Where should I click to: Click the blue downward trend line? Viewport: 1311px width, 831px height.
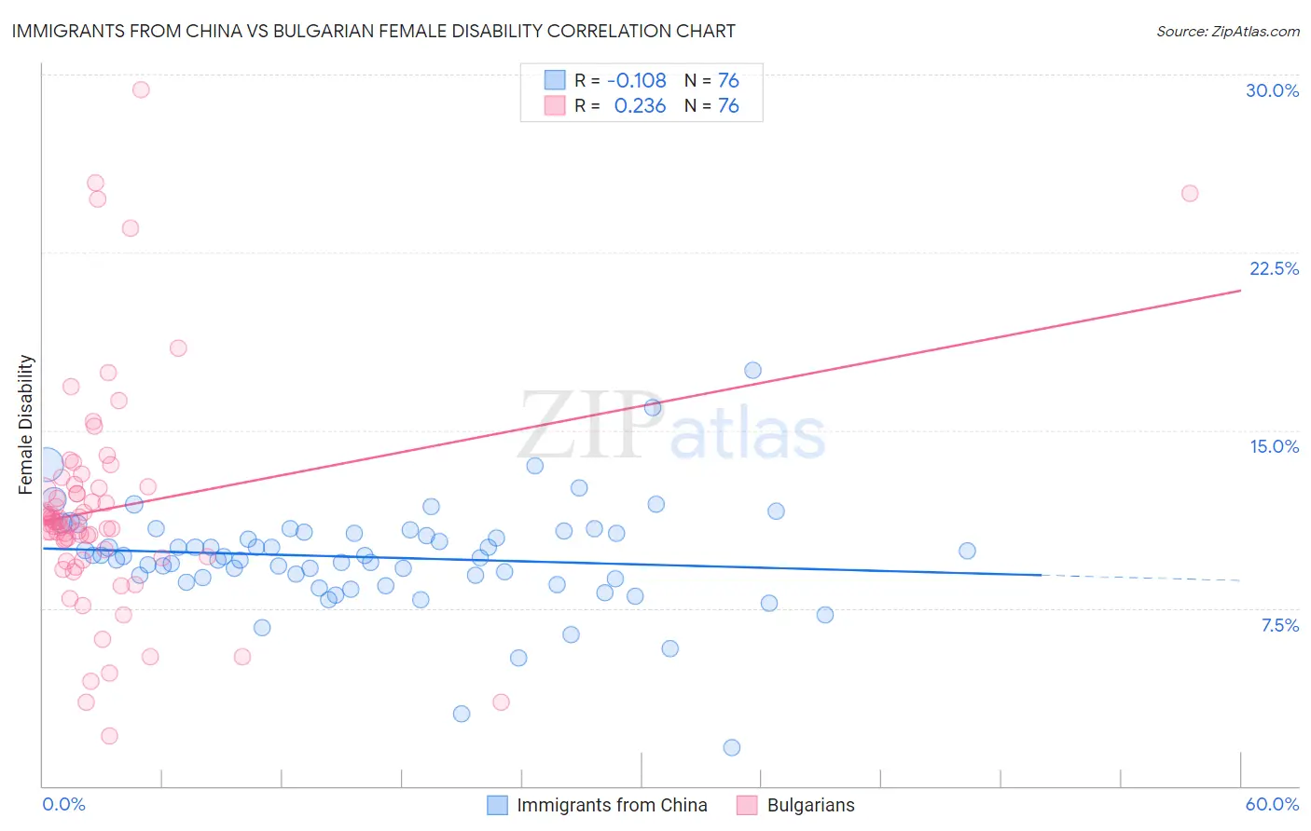541,560
